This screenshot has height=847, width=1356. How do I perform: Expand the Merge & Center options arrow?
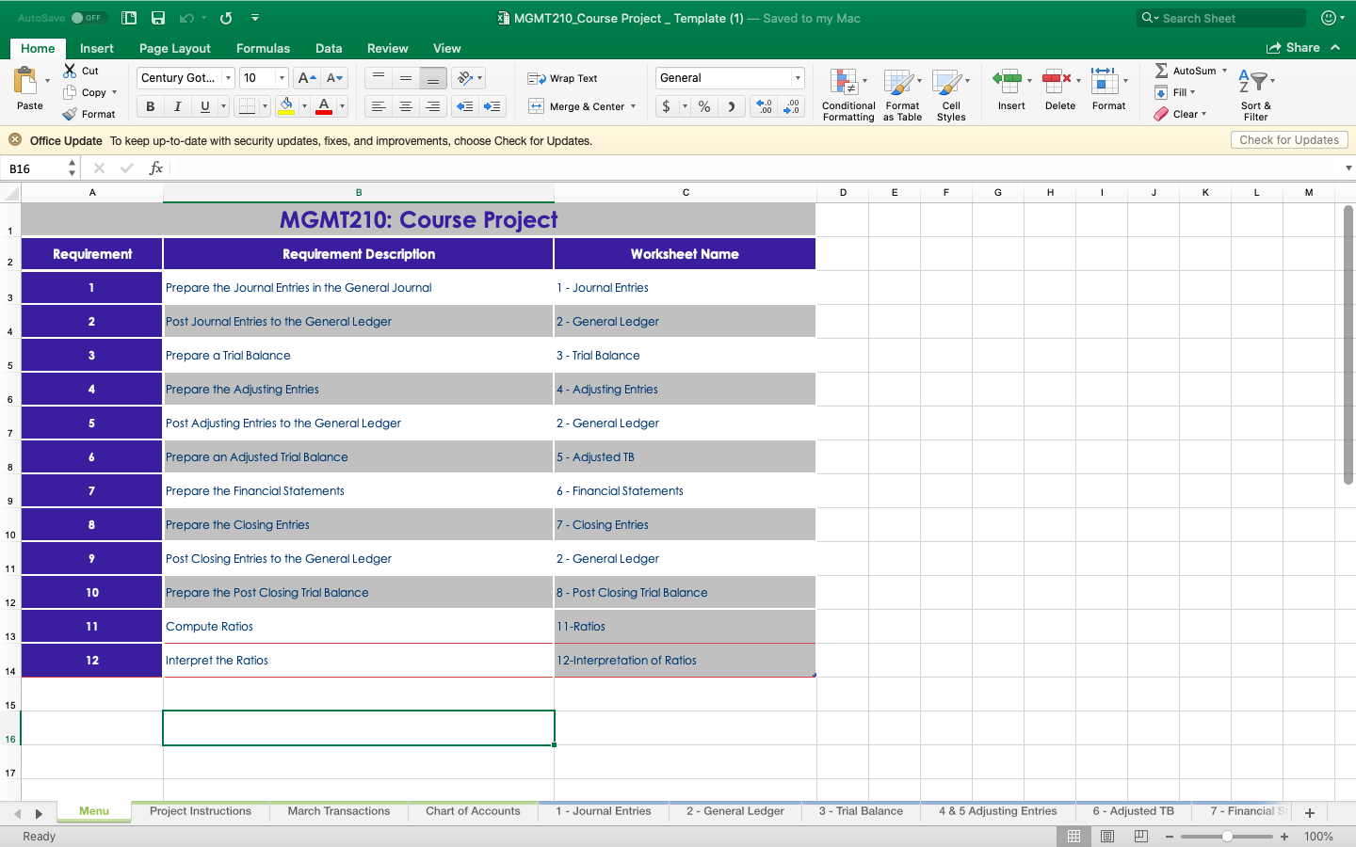[633, 106]
